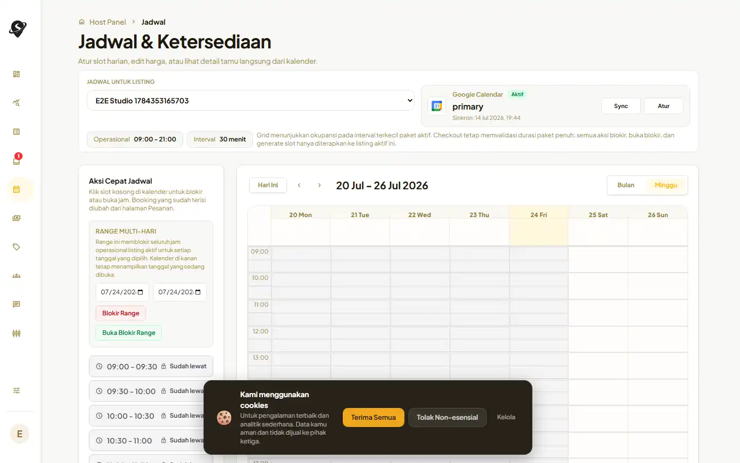Screen dimensions: 740x463
Task: Click the 23 Thu column header
Action: tap(479, 215)
